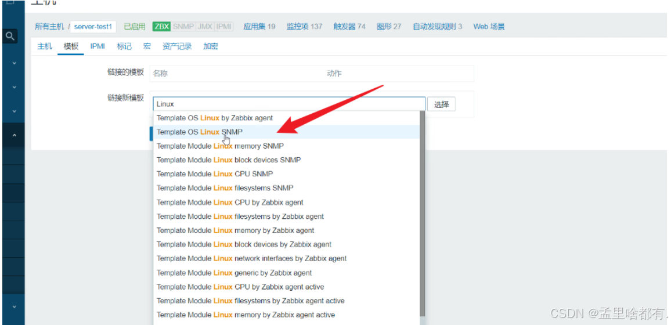This screenshot has height=325, width=671.
Task: Click the 选择 button
Action: point(441,104)
